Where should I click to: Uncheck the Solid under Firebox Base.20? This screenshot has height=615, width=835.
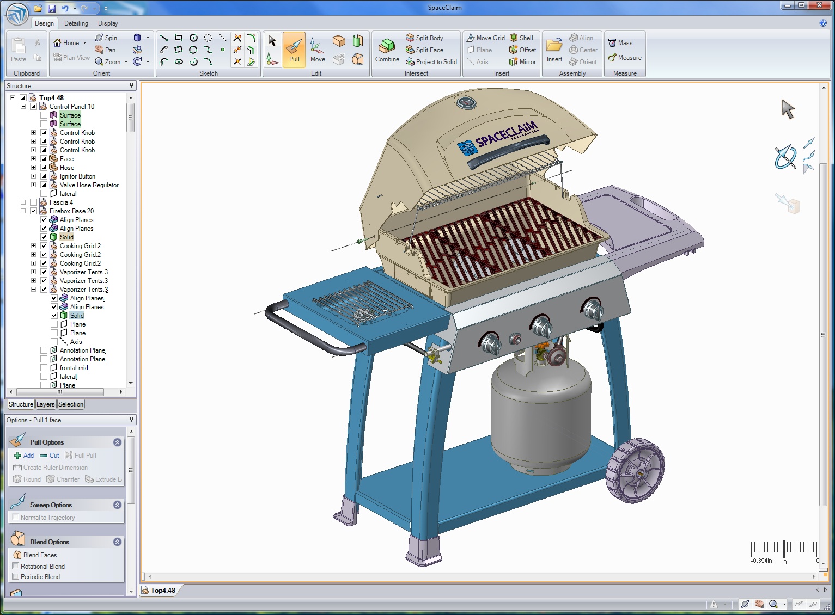click(x=44, y=237)
